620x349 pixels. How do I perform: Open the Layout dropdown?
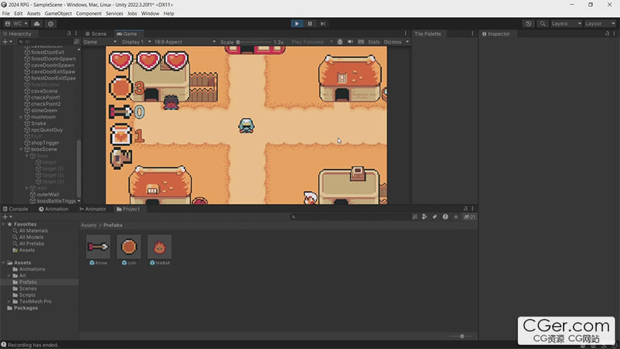600,24
